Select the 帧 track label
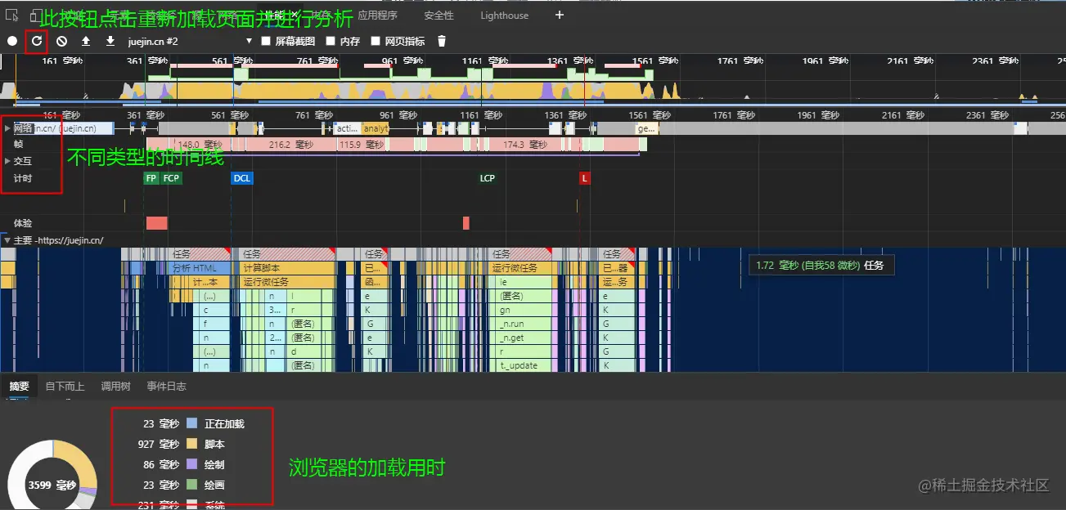The image size is (1066, 510). point(18,144)
